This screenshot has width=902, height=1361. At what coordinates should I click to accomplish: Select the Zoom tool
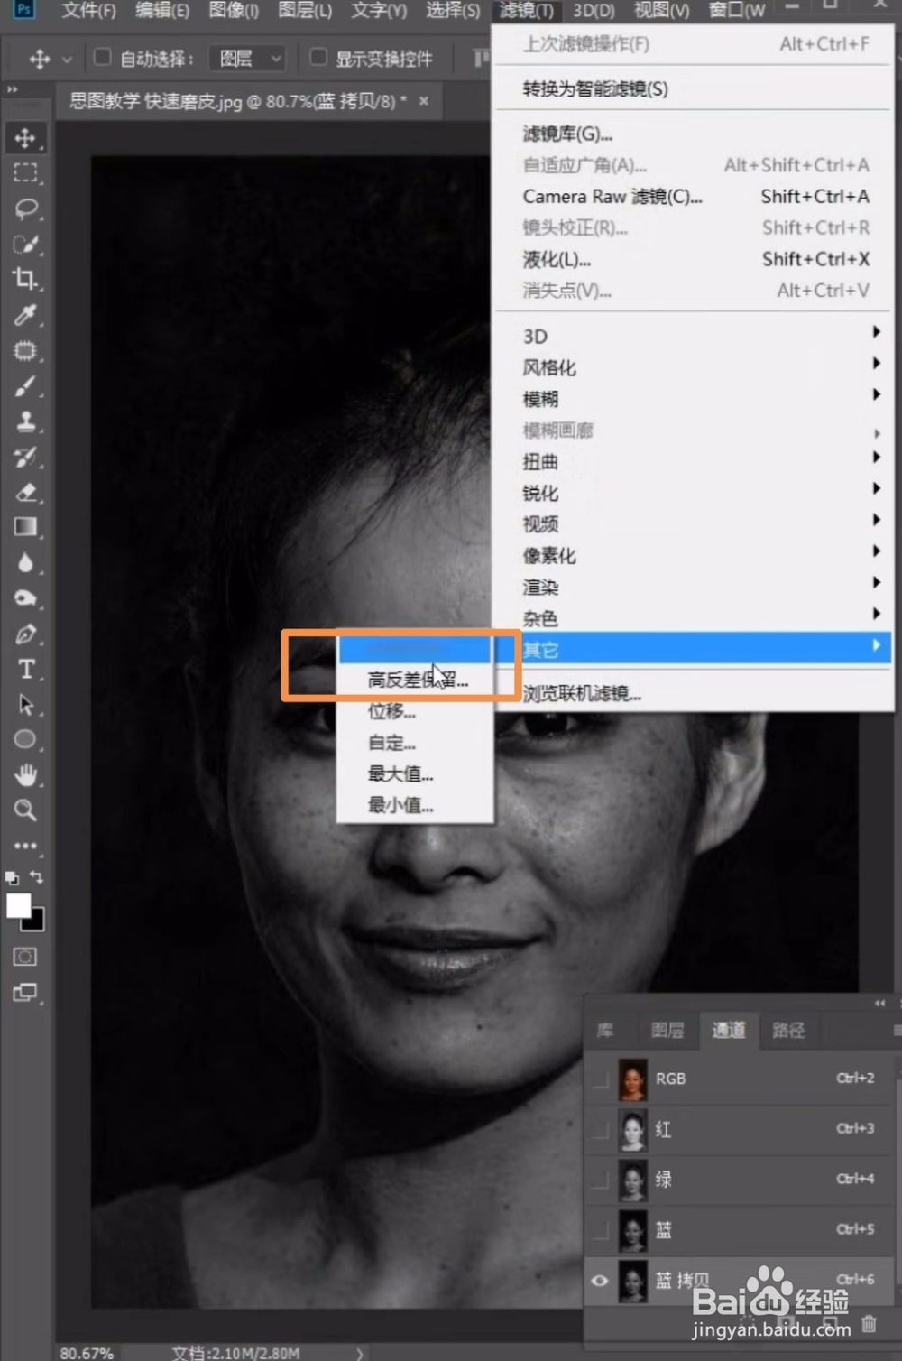[x=25, y=810]
